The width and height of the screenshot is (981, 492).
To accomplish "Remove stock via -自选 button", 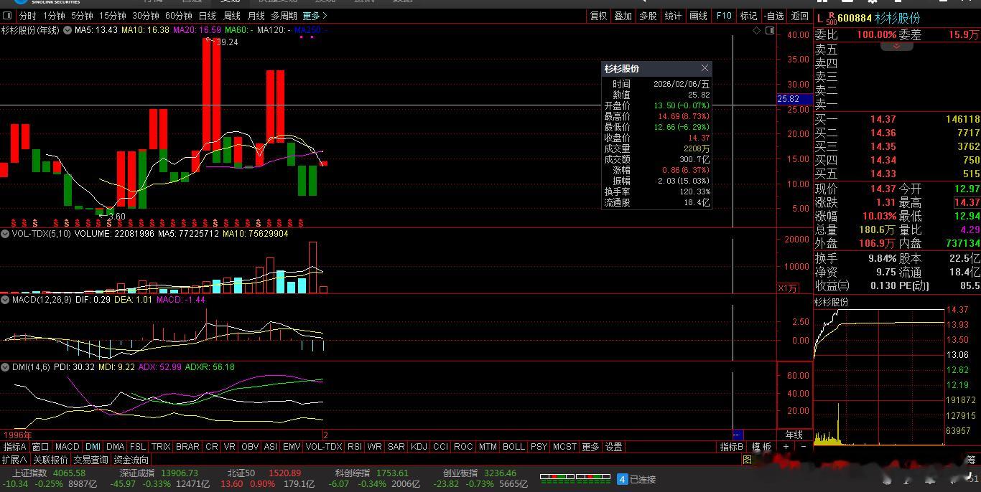I will [x=773, y=16].
